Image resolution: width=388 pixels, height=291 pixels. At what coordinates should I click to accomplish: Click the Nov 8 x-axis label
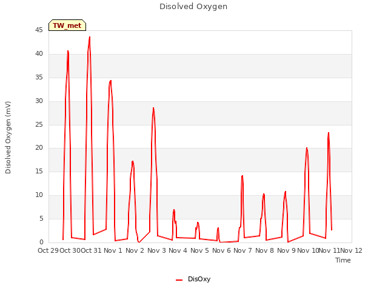(x=264, y=250)
